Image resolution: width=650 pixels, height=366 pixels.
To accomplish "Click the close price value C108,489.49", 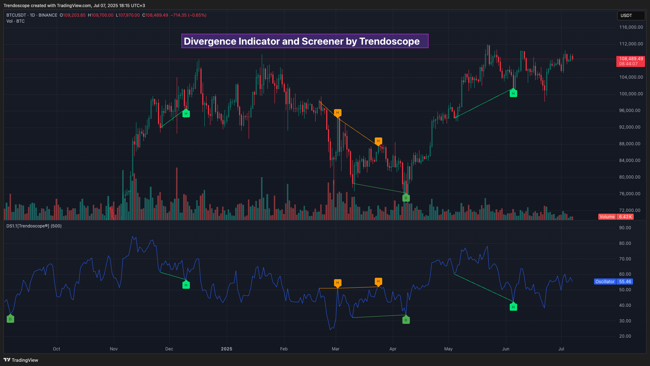I will point(155,15).
